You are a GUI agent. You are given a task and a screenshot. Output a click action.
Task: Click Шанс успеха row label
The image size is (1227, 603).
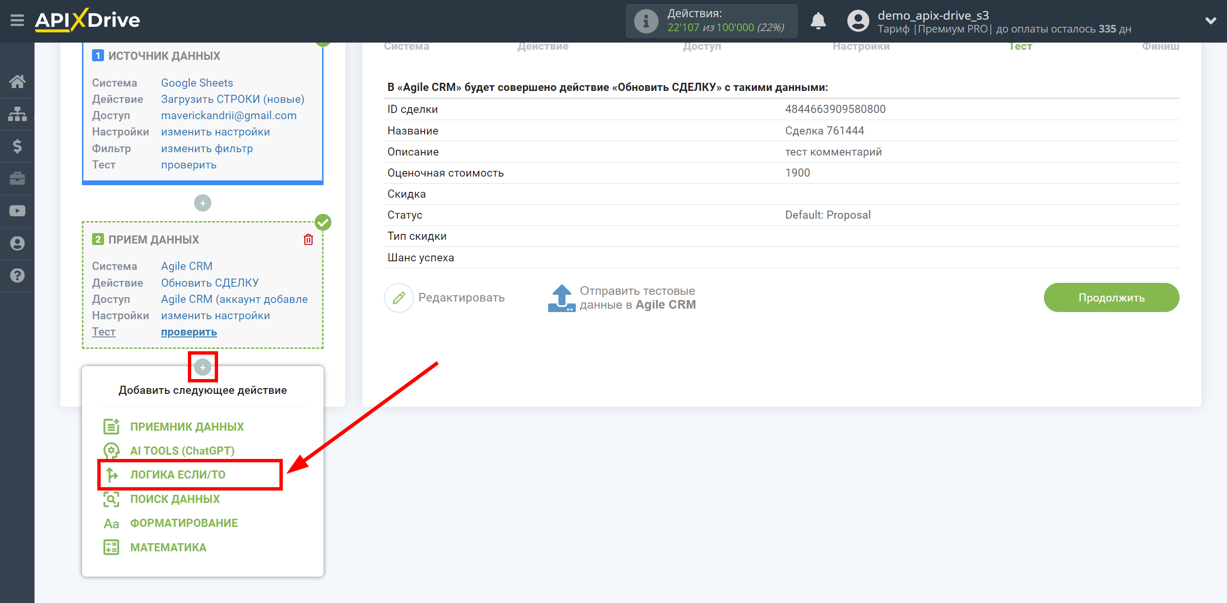click(420, 257)
